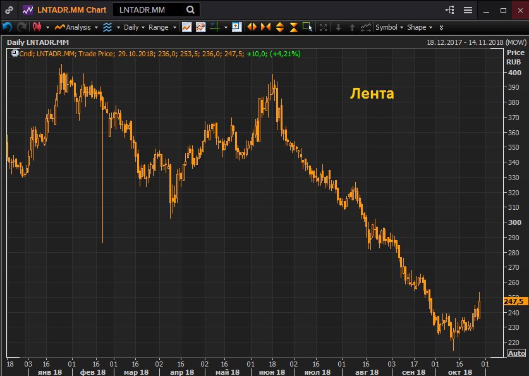Toggle the Auto scale button

pos(516,353)
